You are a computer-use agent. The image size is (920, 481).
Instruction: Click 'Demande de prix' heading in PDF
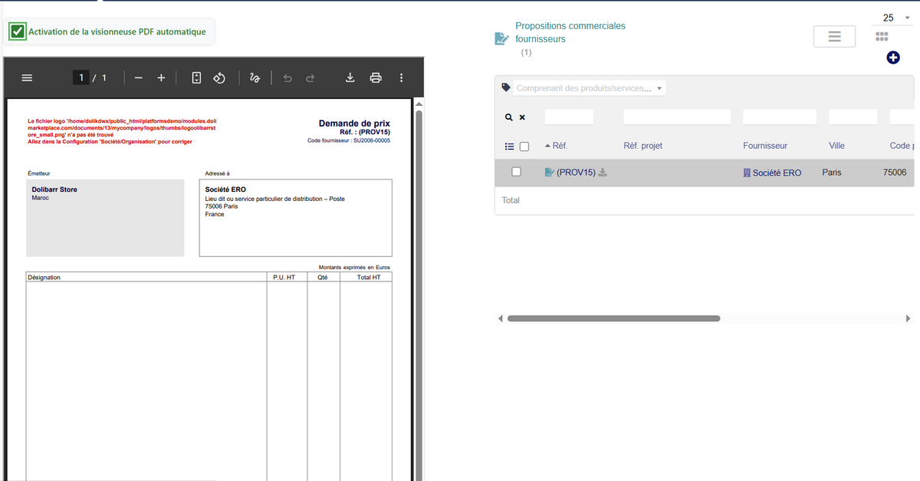tap(354, 124)
